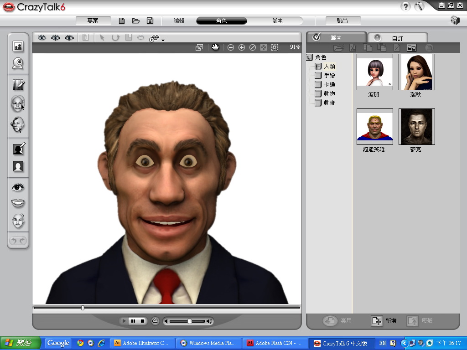Click the 輸出 button

click(343, 21)
